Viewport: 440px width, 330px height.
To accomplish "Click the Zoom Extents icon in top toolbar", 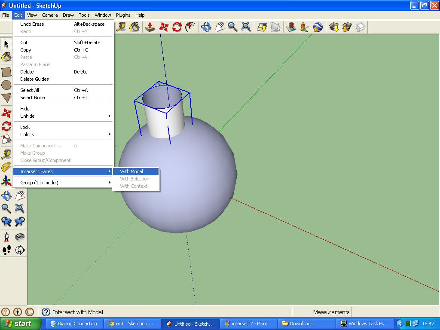I will pos(246,27).
